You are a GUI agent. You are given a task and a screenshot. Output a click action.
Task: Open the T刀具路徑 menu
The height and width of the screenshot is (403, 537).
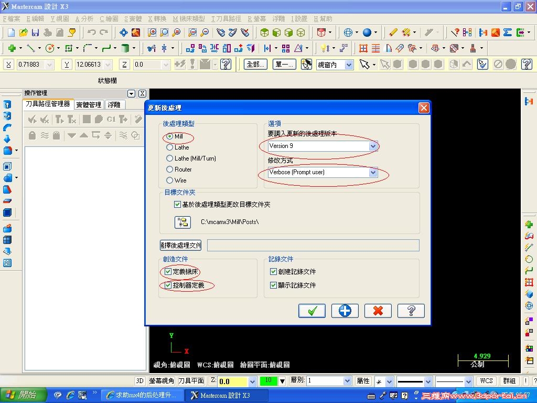pos(226,19)
